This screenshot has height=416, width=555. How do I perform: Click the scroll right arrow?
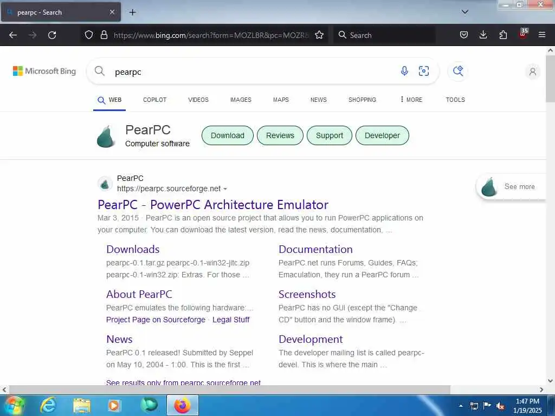tap(541, 389)
